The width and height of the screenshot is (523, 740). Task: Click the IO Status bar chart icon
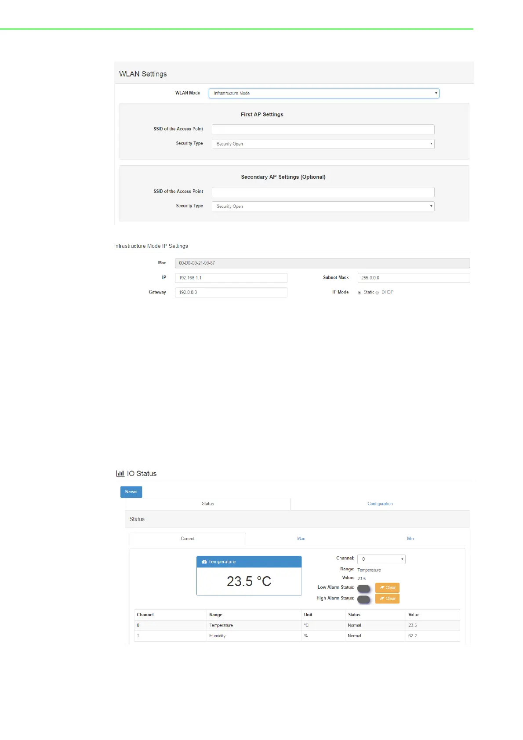tap(120, 473)
